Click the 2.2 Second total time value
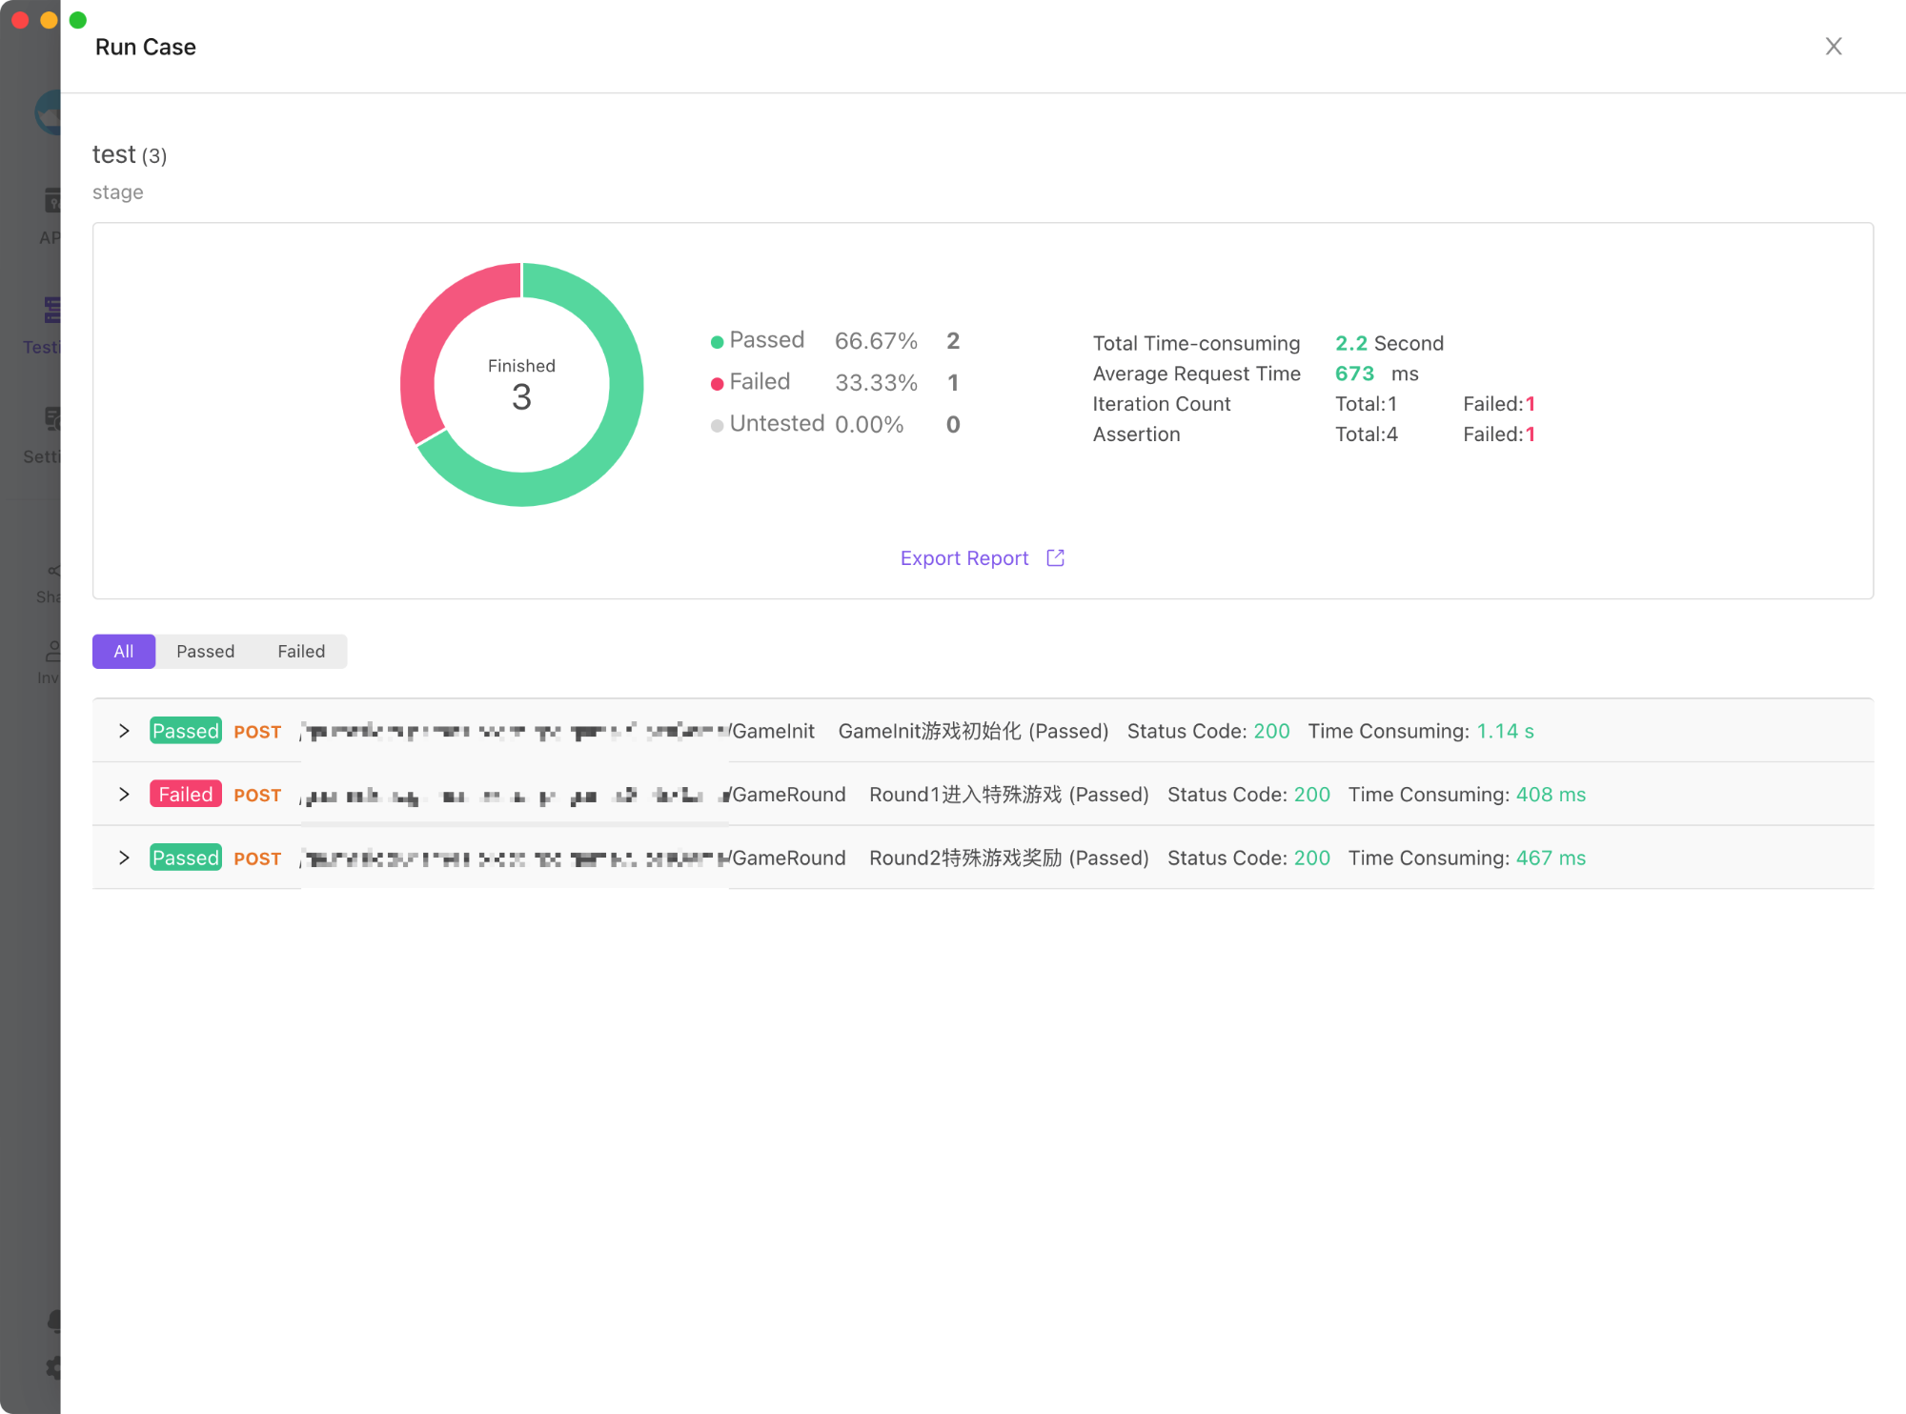 (x=1389, y=343)
